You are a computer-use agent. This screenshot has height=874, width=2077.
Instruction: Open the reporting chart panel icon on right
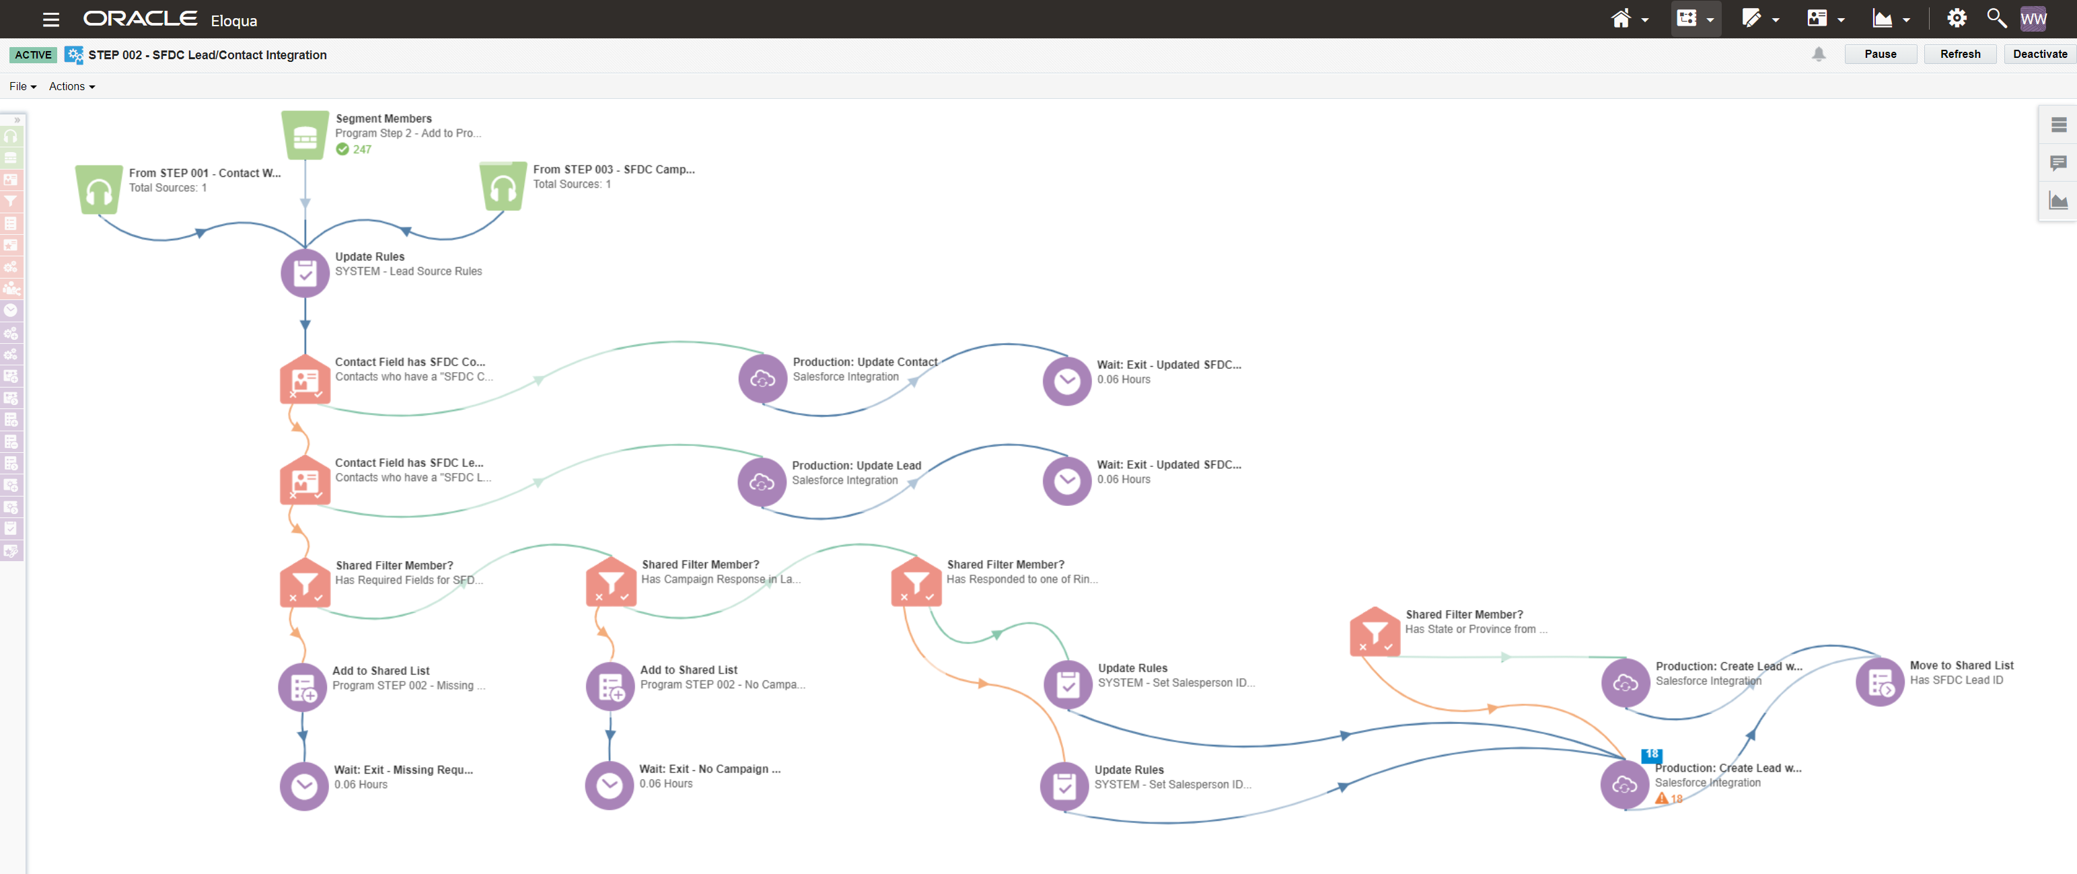point(2057,202)
